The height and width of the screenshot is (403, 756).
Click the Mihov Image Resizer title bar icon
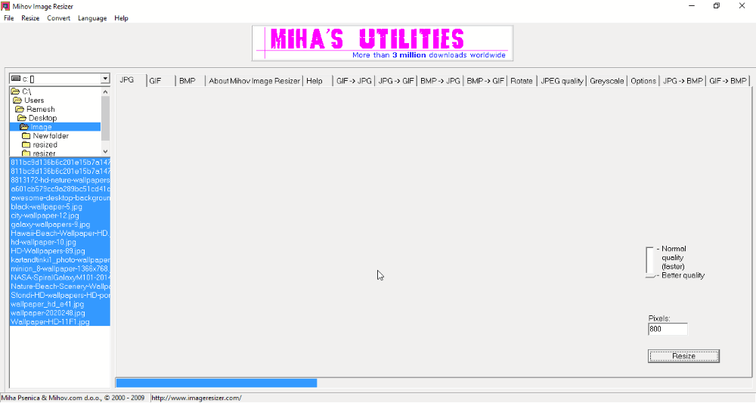pyautogui.click(x=5, y=6)
